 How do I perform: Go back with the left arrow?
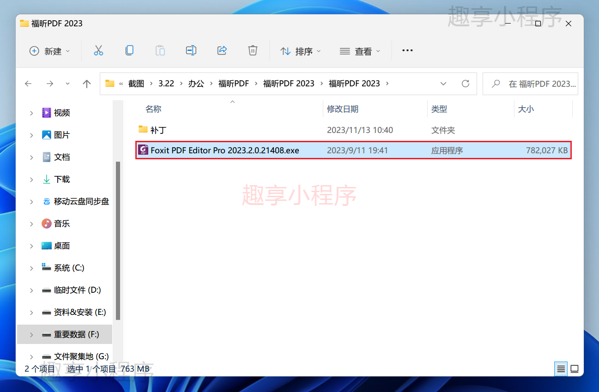pos(28,84)
